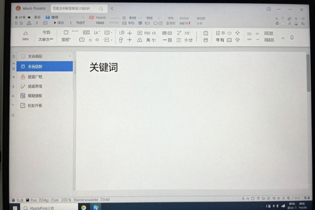
Task: Click the back chevron beside the search field
Action: (112, 8)
